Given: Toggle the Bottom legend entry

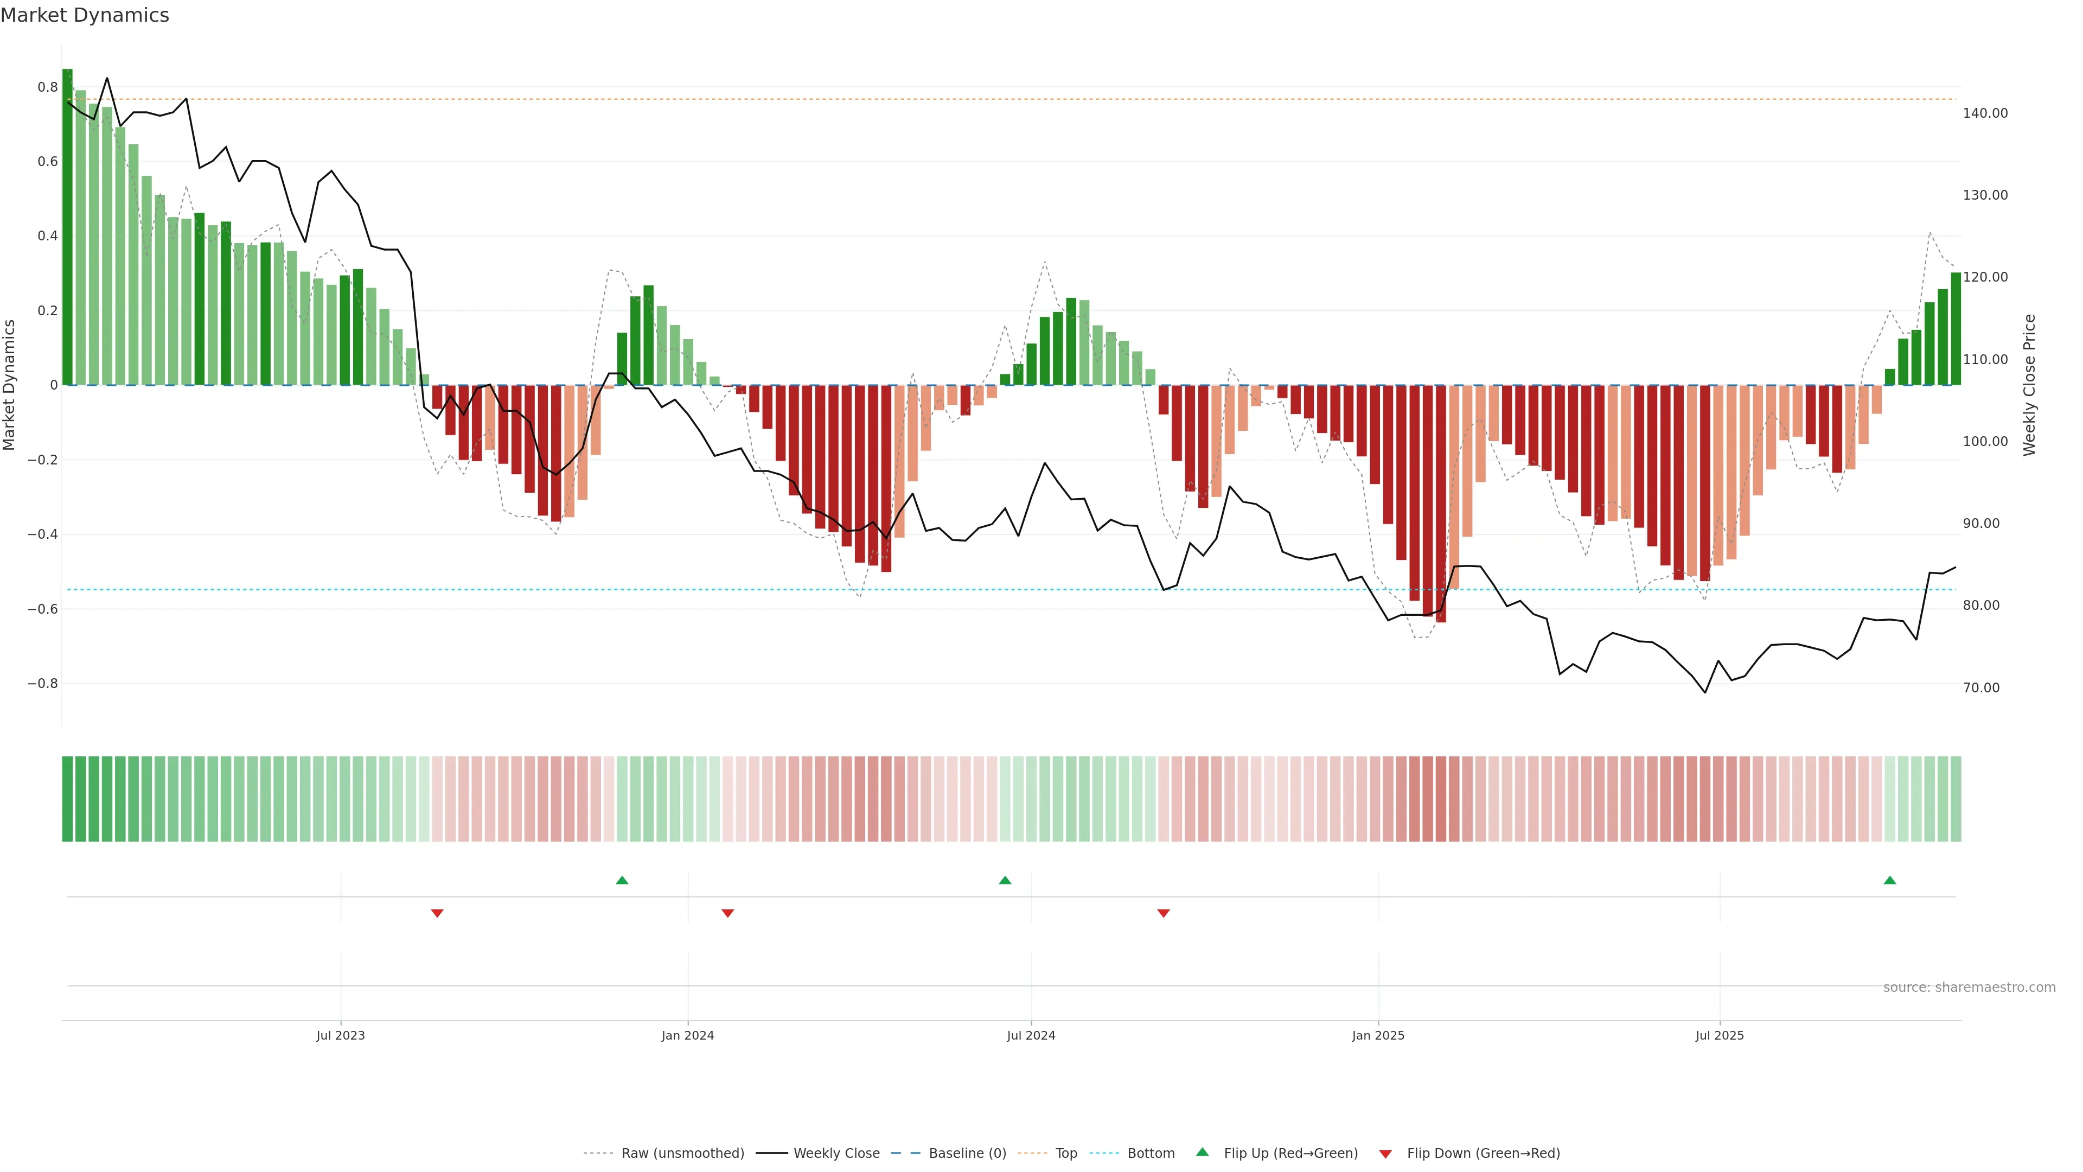Looking at the screenshot, I should pyautogui.click(x=1151, y=1154).
